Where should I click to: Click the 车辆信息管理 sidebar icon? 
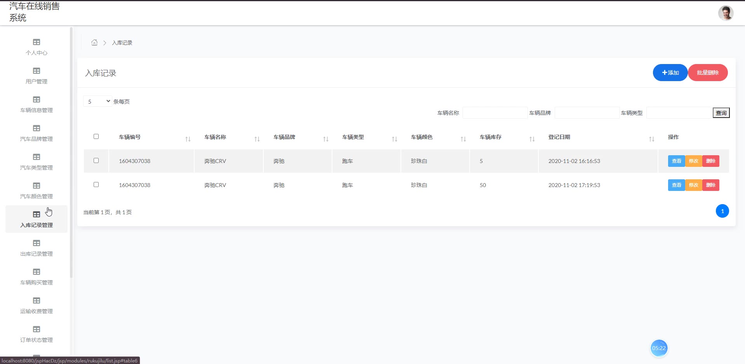[37, 99]
